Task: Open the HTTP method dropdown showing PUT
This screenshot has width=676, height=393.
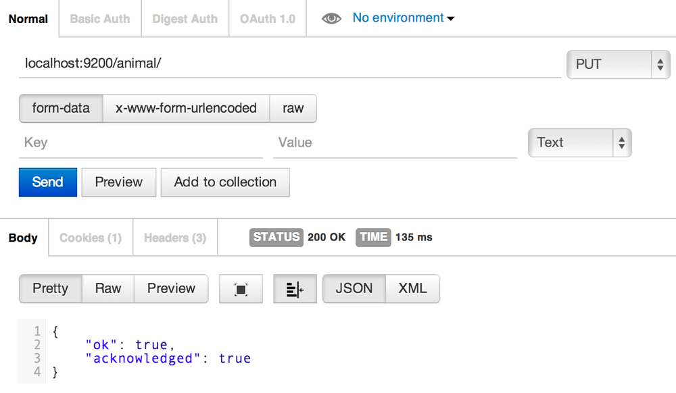Action: tap(617, 64)
